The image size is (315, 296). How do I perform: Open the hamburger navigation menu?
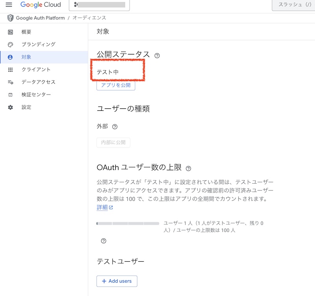pyautogui.click(x=9, y=5)
